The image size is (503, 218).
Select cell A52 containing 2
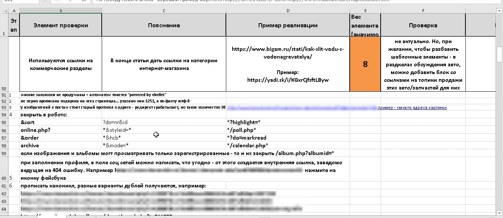tap(14, 101)
